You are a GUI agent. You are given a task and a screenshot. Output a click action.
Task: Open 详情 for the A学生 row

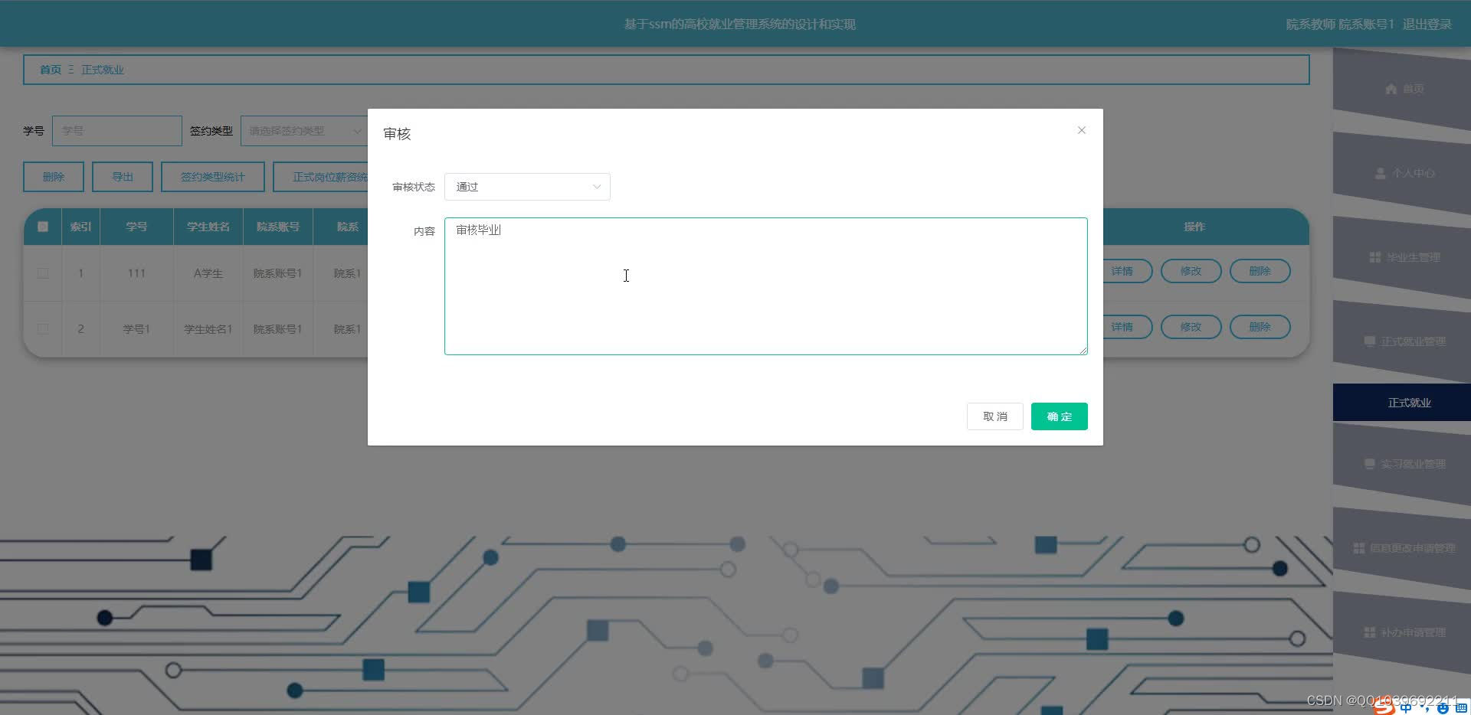pyautogui.click(x=1126, y=271)
